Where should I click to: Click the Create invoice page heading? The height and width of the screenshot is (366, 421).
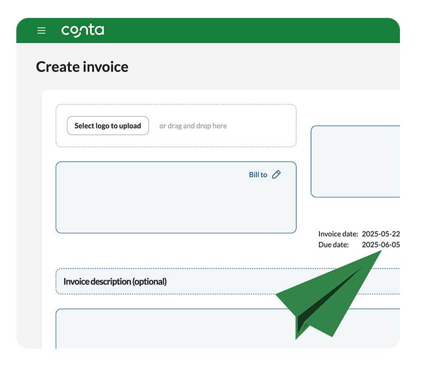(82, 67)
